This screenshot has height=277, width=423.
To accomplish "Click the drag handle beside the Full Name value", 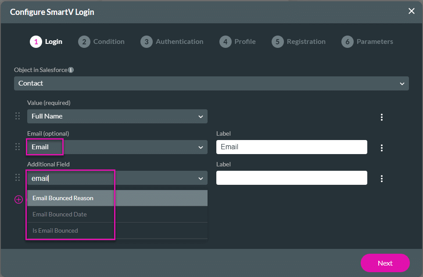I will point(18,116).
